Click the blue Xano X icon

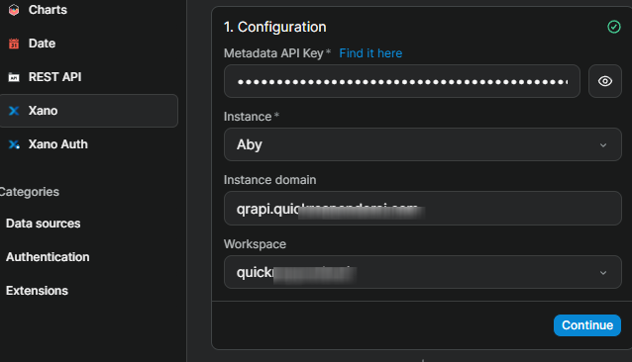click(x=14, y=111)
